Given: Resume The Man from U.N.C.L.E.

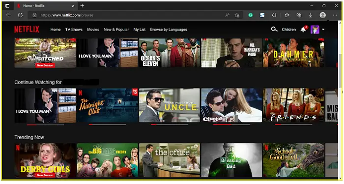Looking at the screenshot, I should tap(170, 105).
